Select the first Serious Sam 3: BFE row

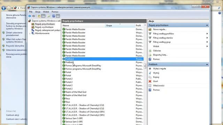click(x=103, y=118)
